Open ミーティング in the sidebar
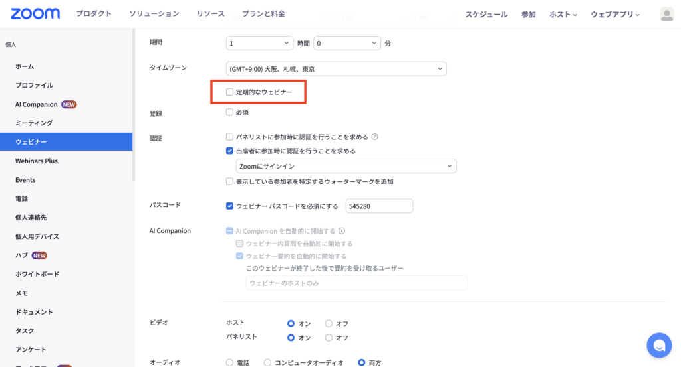The height and width of the screenshot is (367, 681). tap(34, 123)
